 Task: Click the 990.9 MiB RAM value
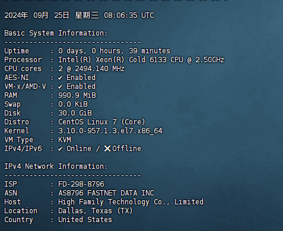click(77, 95)
